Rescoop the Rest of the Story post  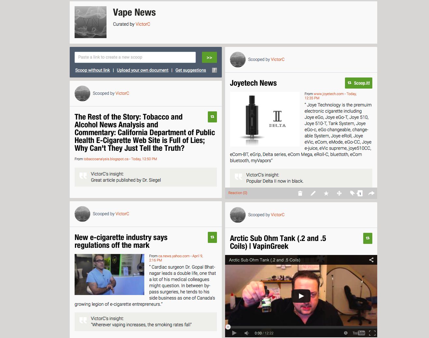212,117
